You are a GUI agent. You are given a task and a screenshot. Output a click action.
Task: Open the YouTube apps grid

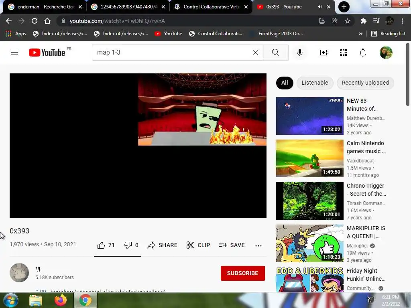(344, 53)
